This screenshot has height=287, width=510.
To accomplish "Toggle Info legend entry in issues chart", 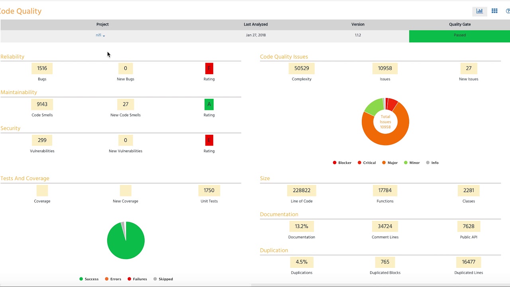I will click(432, 163).
